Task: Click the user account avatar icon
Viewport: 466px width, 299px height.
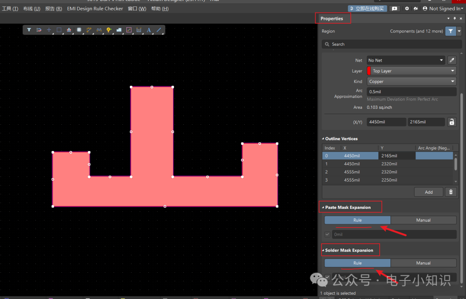Action: [425, 9]
